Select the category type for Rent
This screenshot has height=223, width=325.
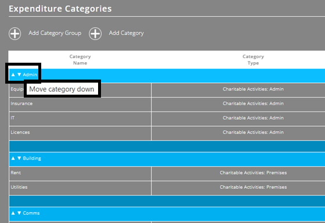pos(253,173)
